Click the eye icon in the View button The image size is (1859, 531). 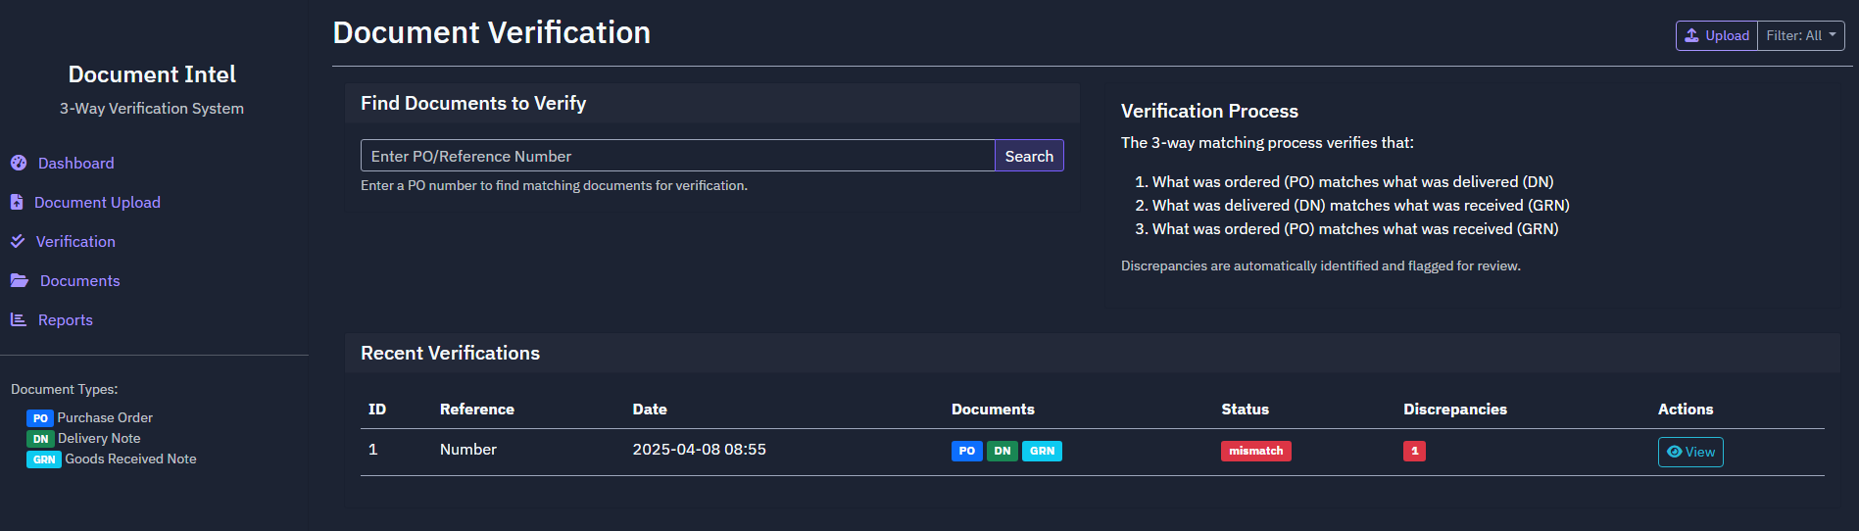(1674, 452)
